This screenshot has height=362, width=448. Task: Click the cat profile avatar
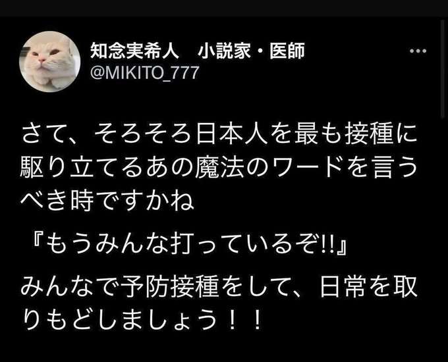pyautogui.click(x=49, y=61)
